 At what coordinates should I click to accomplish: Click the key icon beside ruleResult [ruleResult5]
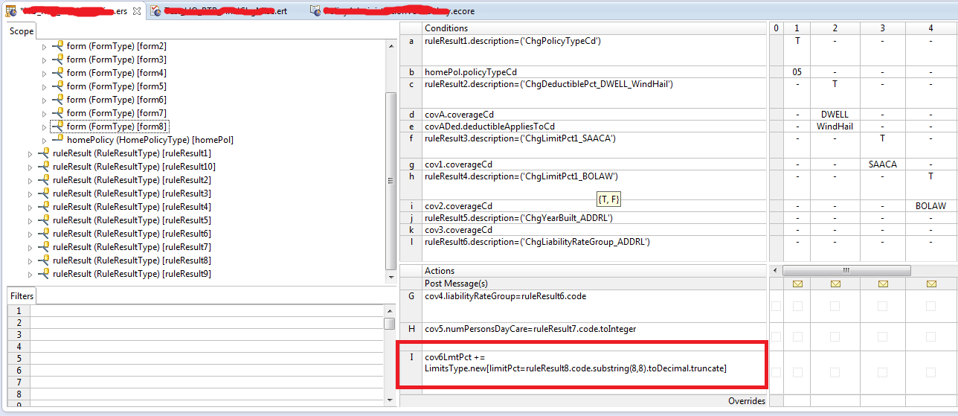tap(44, 220)
